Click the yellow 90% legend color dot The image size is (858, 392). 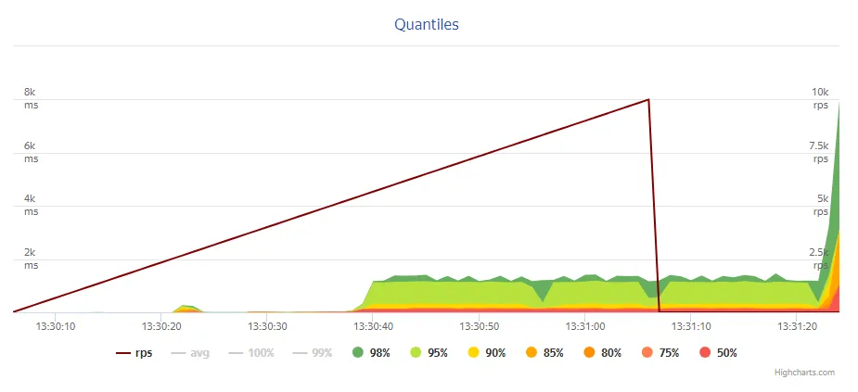[473, 352]
